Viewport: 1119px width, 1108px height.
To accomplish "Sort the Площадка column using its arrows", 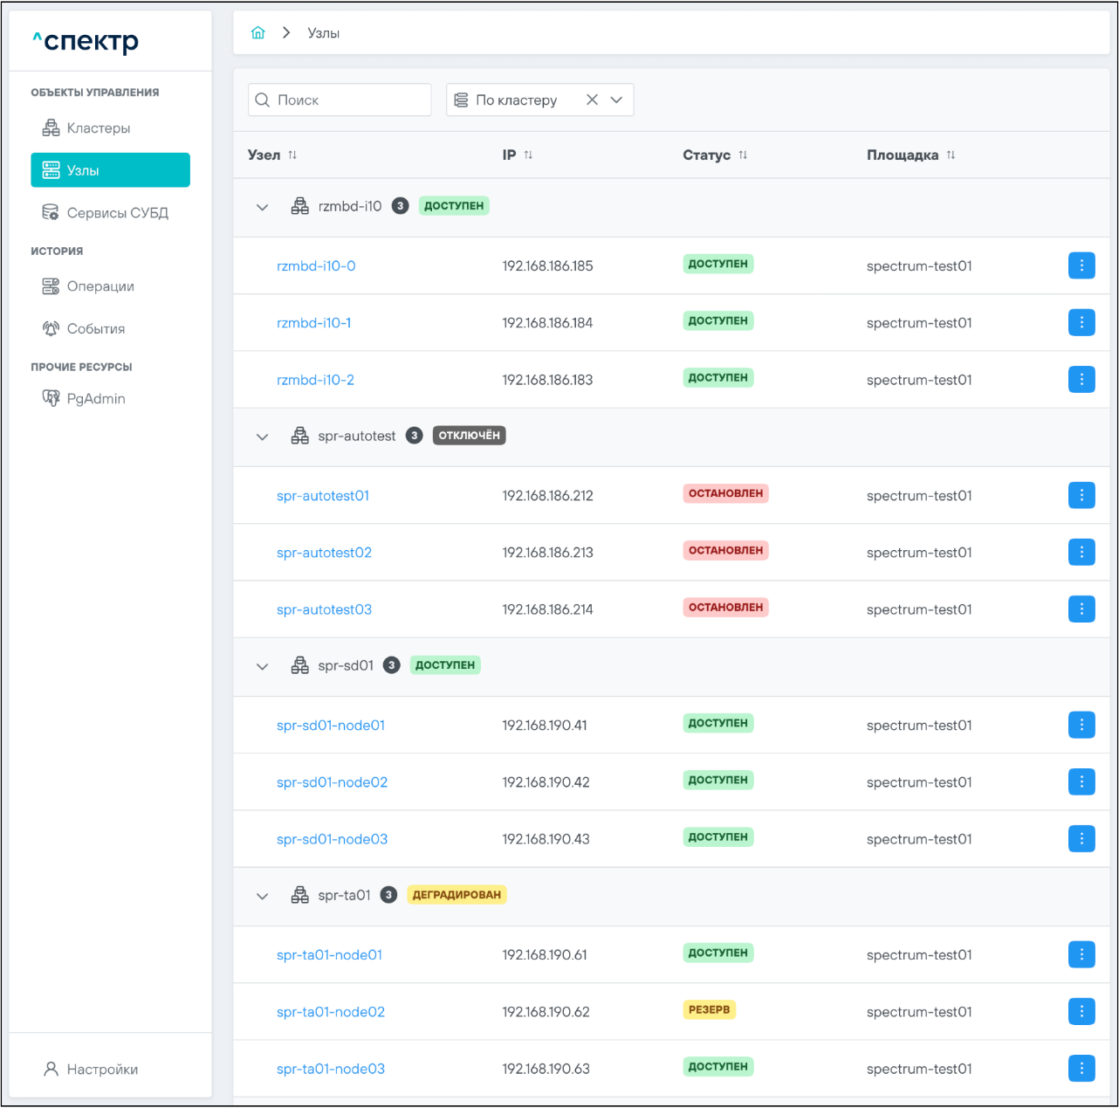I will pyautogui.click(x=951, y=155).
